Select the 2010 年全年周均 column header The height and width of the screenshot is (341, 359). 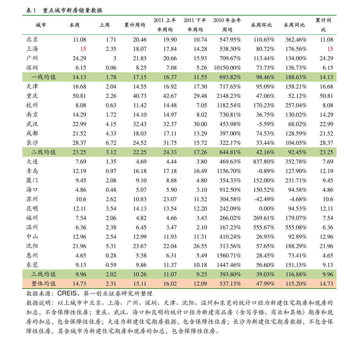(x=227, y=25)
